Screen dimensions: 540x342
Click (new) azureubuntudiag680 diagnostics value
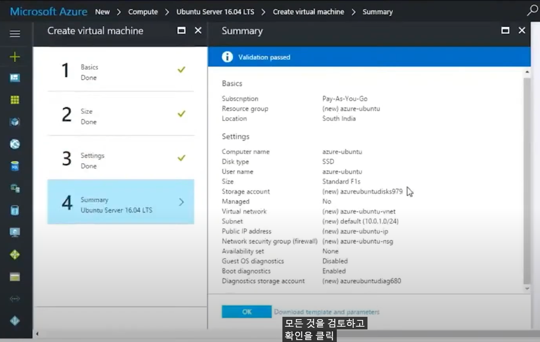(x=362, y=281)
